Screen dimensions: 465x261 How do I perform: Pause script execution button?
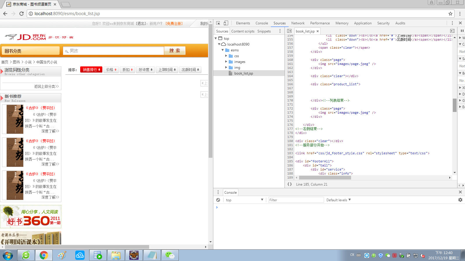pyautogui.click(x=462, y=31)
